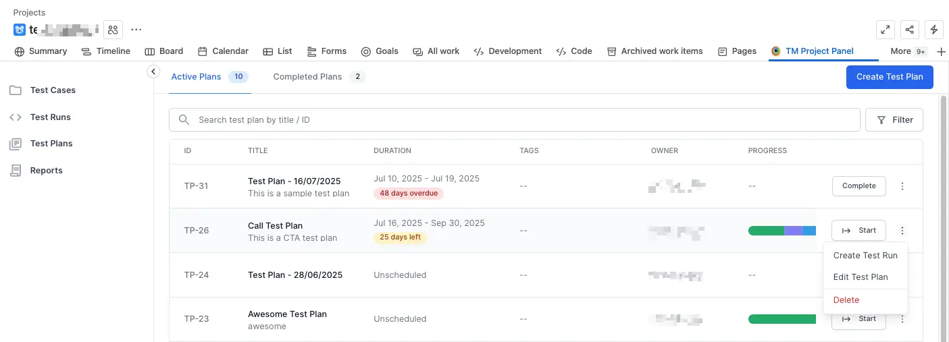This screenshot has height=342, width=949.
Task: Select Create Test Run from context menu
Action: 865,256
